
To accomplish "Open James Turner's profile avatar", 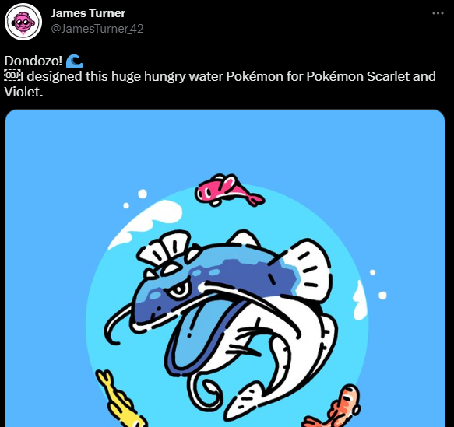I will pos(23,22).
